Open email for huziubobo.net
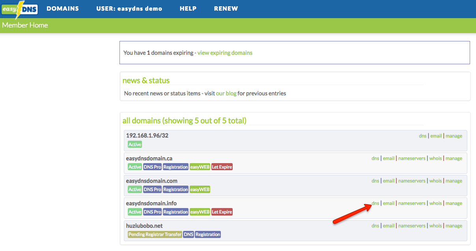The width and height of the screenshot is (476, 251). [388, 226]
